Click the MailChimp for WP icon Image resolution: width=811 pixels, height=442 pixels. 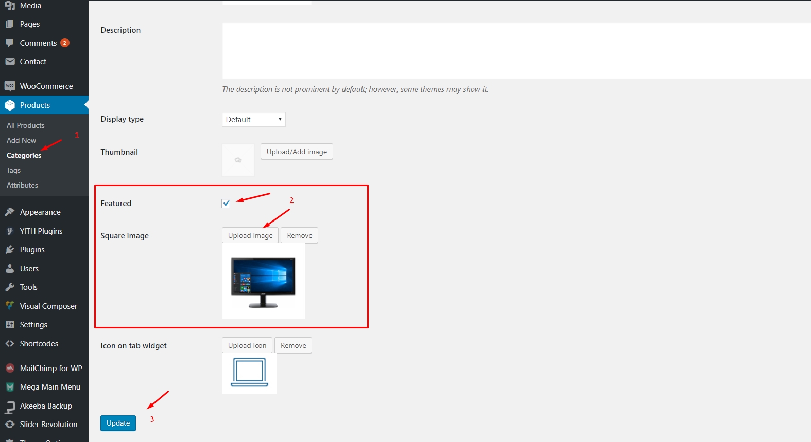tap(10, 369)
